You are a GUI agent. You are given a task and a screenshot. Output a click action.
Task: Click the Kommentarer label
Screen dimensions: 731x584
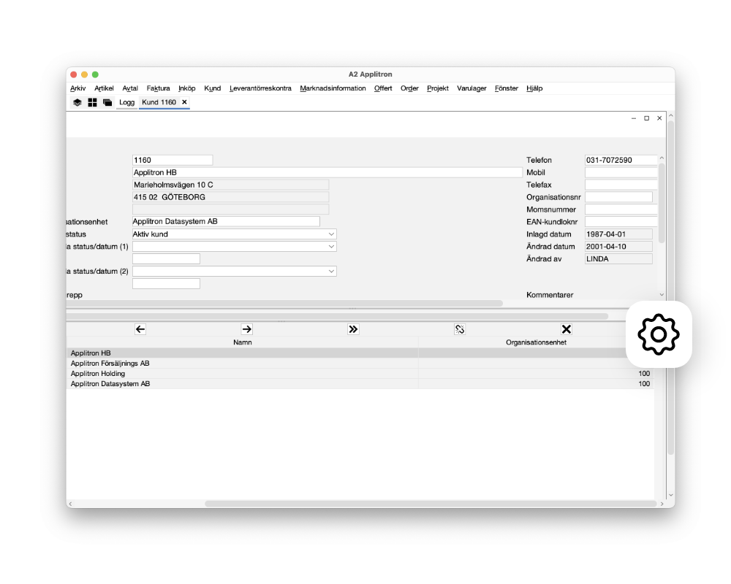[x=550, y=295]
